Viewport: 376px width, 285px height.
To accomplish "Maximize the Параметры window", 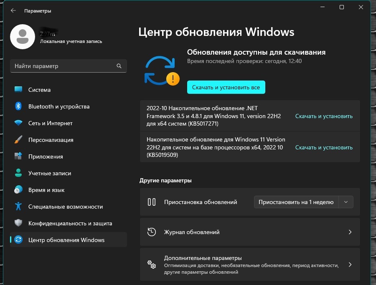I will (x=342, y=7).
